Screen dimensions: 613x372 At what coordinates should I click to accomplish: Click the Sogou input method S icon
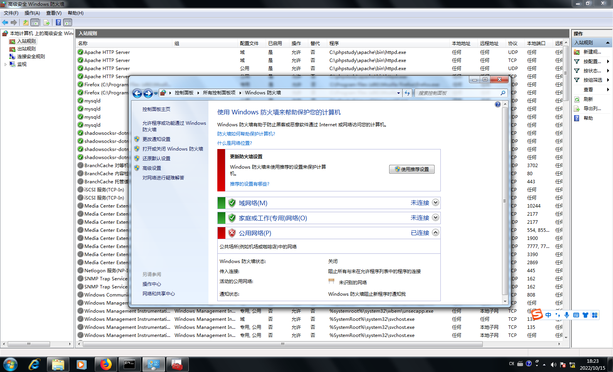click(x=537, y=314)
